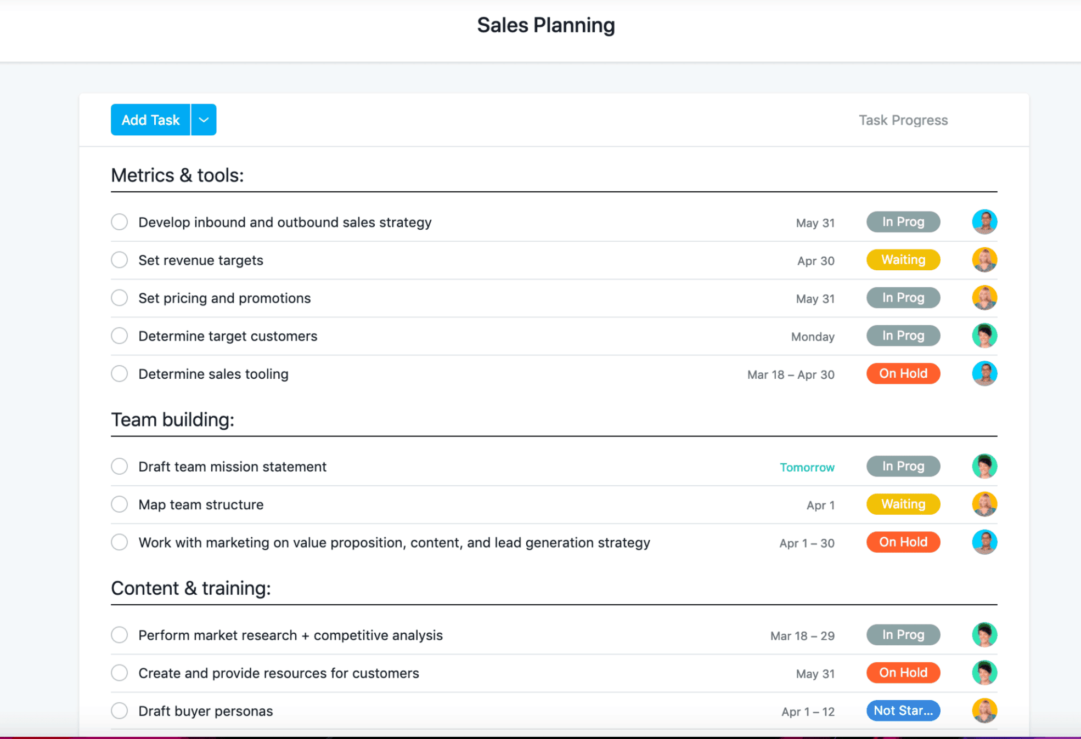Click the assignee avatar on 'Perform market research'
Screen dimensions: 1081x739
[x=984, y=635]
